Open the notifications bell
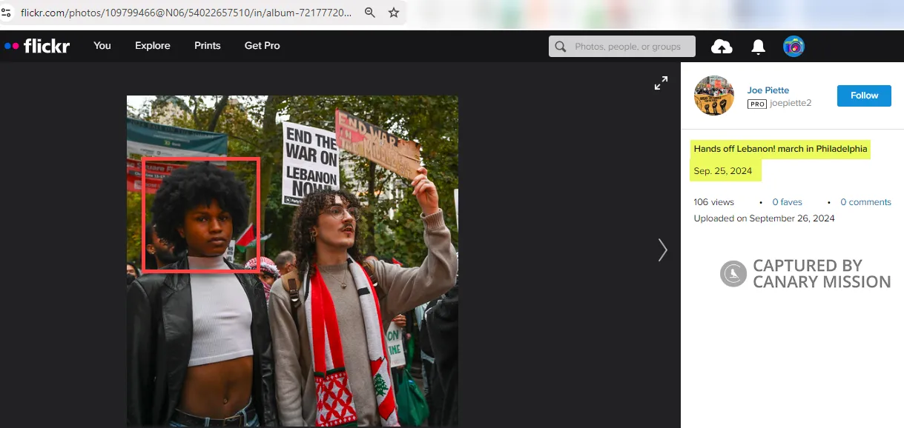 758,47
